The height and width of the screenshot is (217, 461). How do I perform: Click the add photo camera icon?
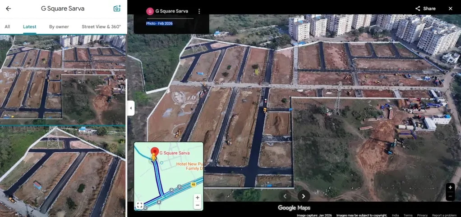(x=117, y=9)
